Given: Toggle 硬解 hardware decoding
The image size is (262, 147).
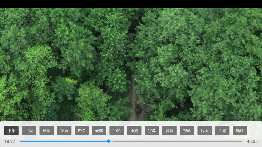Looking at the screenshot, I should click(99, 131).
